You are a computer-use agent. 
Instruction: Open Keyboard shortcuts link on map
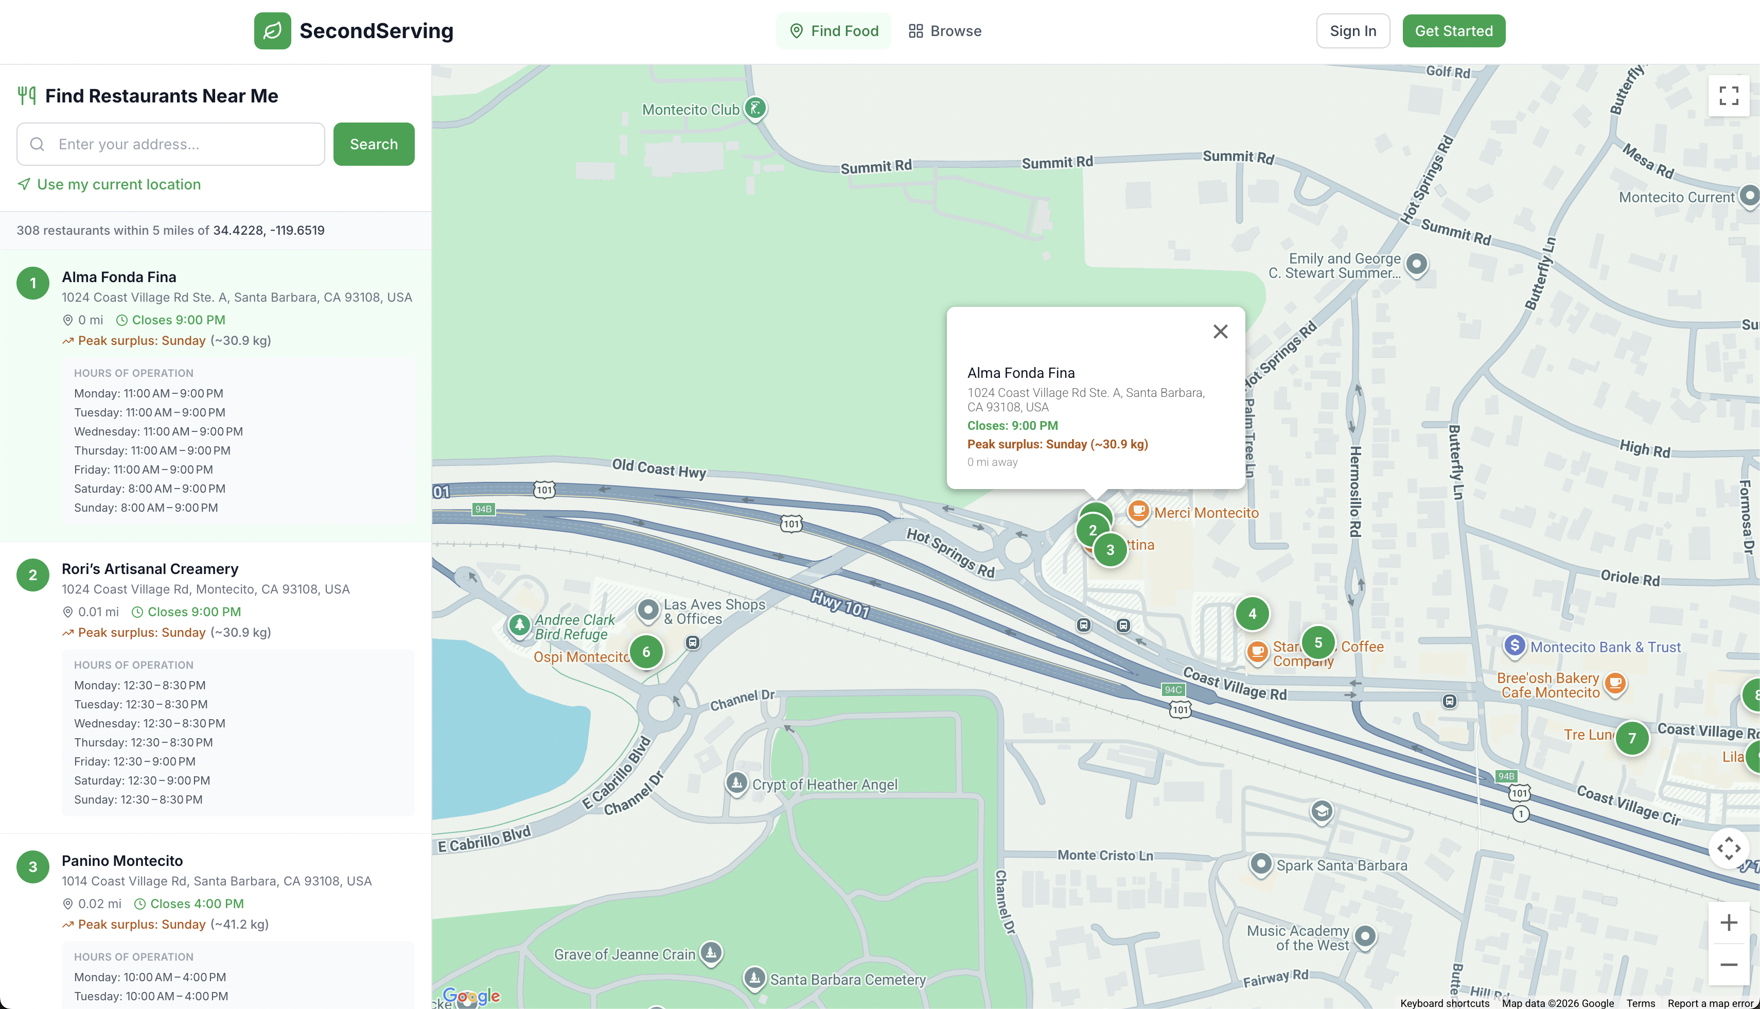[1444, 1003]
